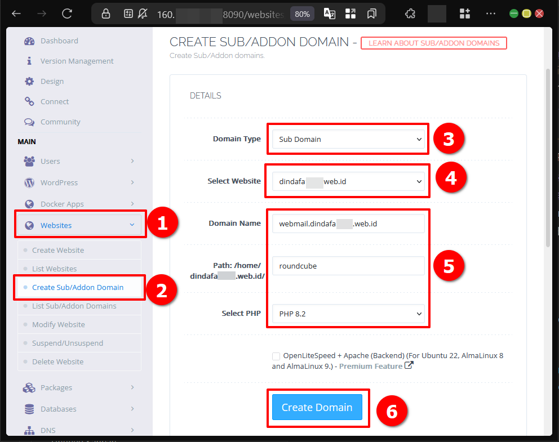Click the Community chat icon

click(29, 122)
